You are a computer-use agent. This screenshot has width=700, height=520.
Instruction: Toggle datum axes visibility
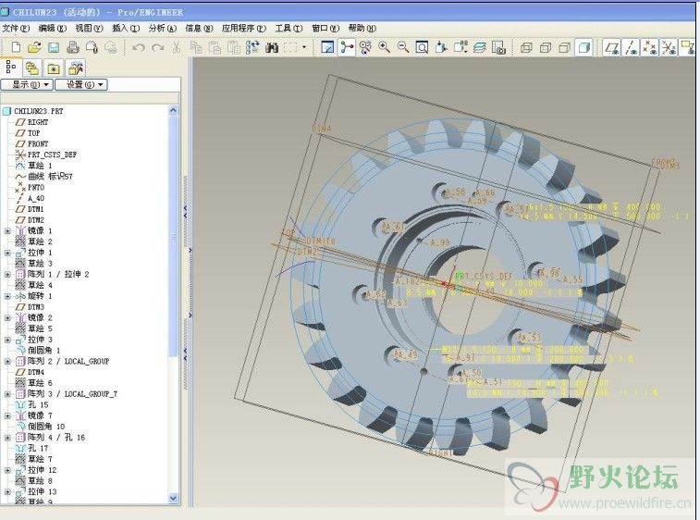(x=631, y=47)
